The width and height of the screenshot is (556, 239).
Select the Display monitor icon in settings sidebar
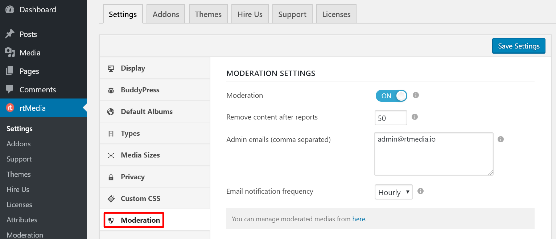coord(111,68)
